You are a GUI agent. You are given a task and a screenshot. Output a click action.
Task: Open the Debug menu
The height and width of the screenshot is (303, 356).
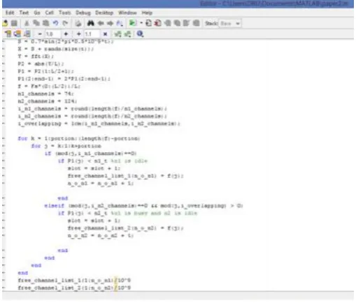(83, 13)
